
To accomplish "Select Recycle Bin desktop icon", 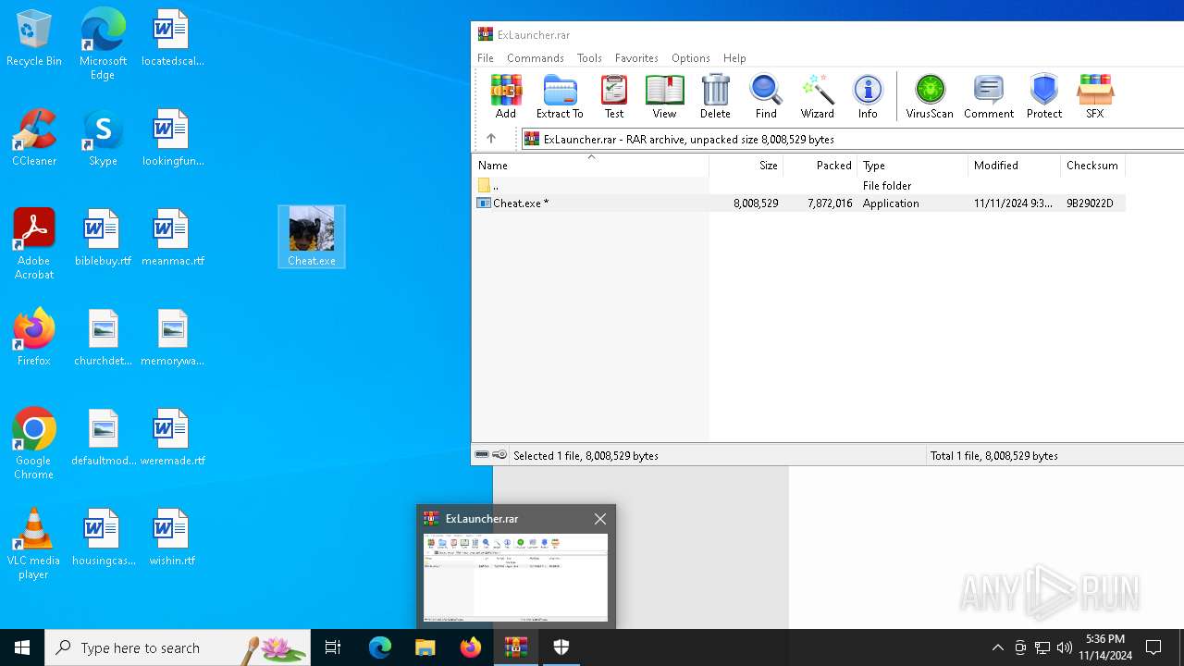I will coord(34,39).
